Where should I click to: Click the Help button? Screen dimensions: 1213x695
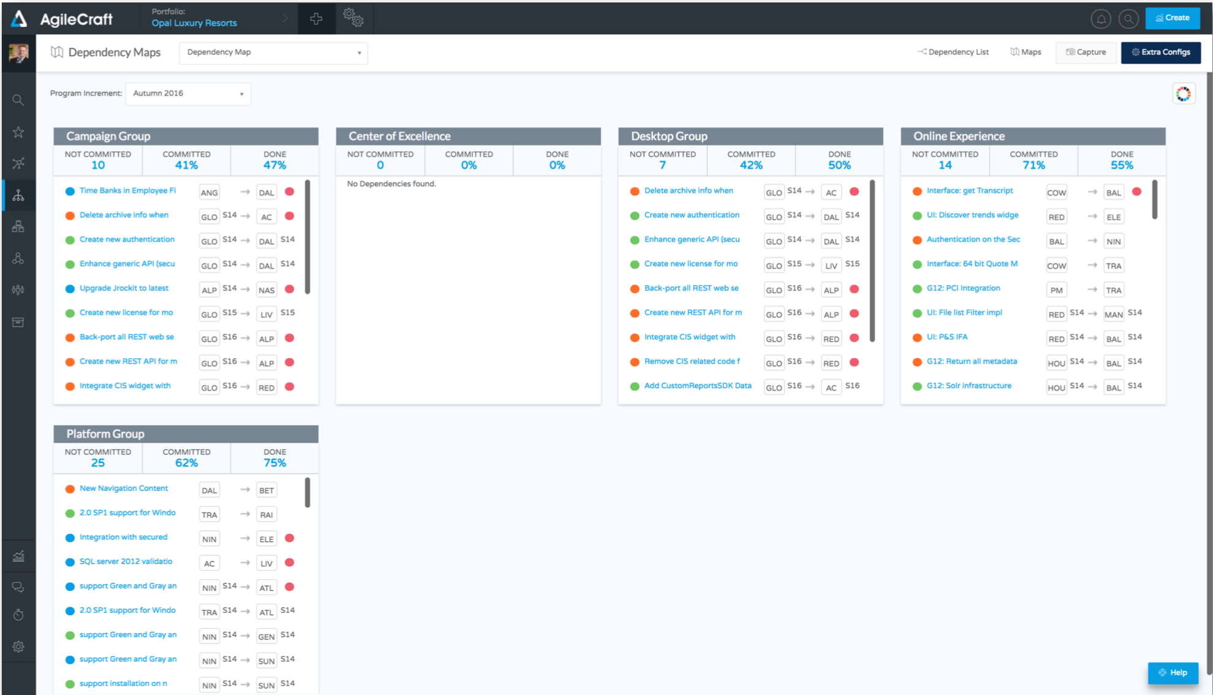click(1173, 672)
